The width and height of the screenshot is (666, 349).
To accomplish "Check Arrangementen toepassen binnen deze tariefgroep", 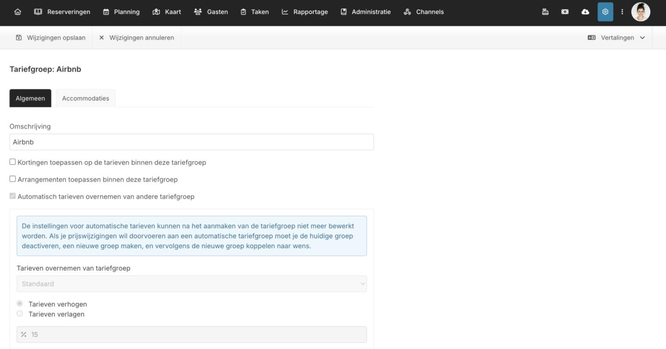I will click(x=12, y=179).
